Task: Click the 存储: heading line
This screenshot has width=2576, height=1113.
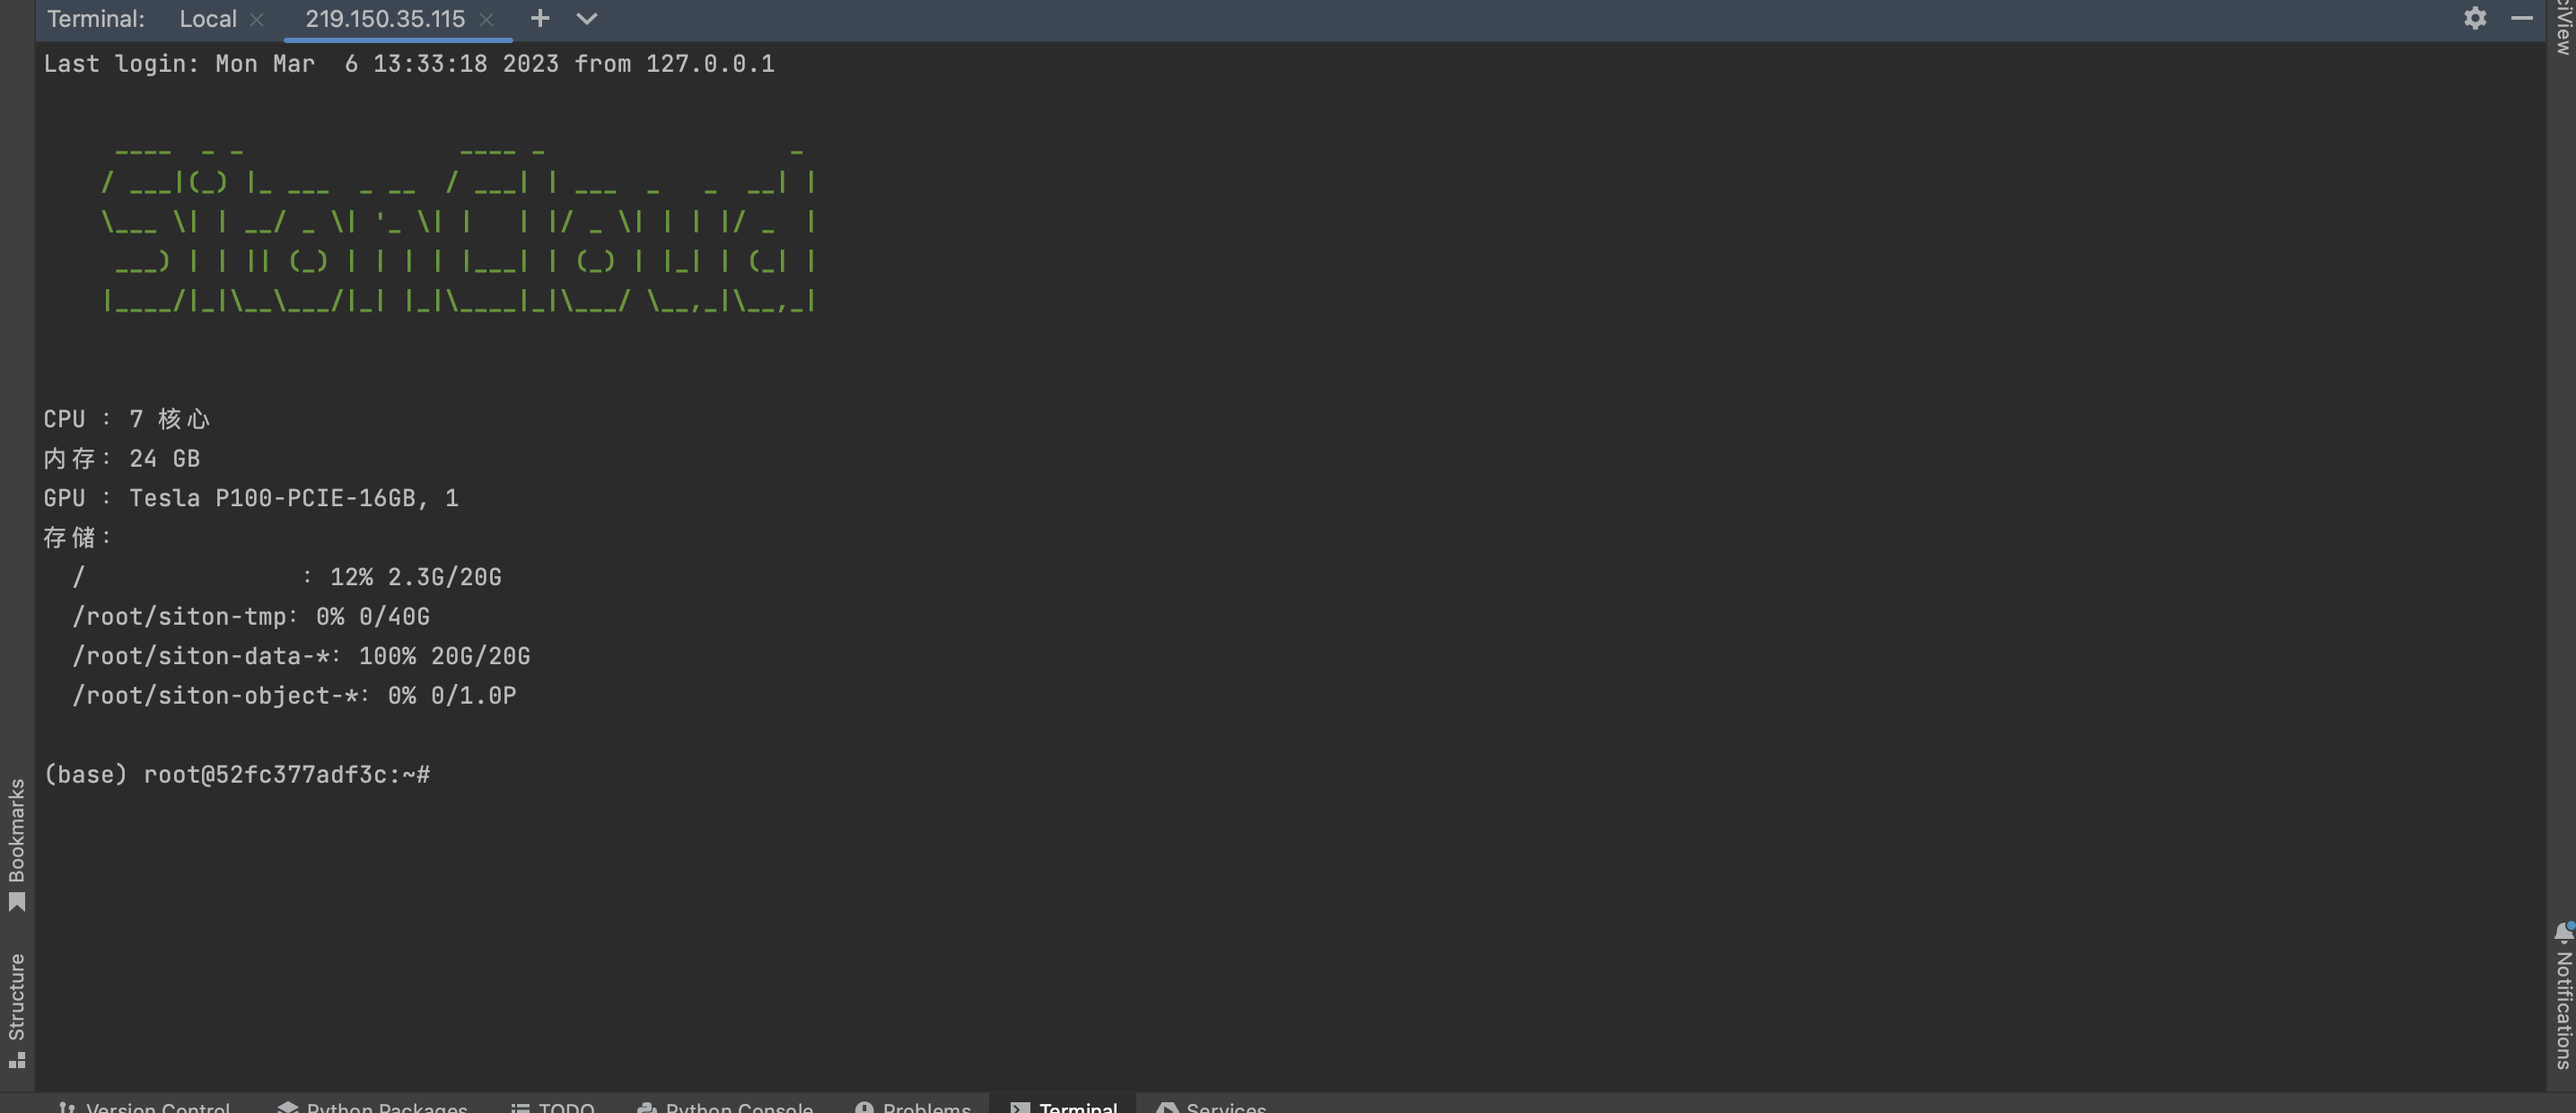Action: coord(78,537)
